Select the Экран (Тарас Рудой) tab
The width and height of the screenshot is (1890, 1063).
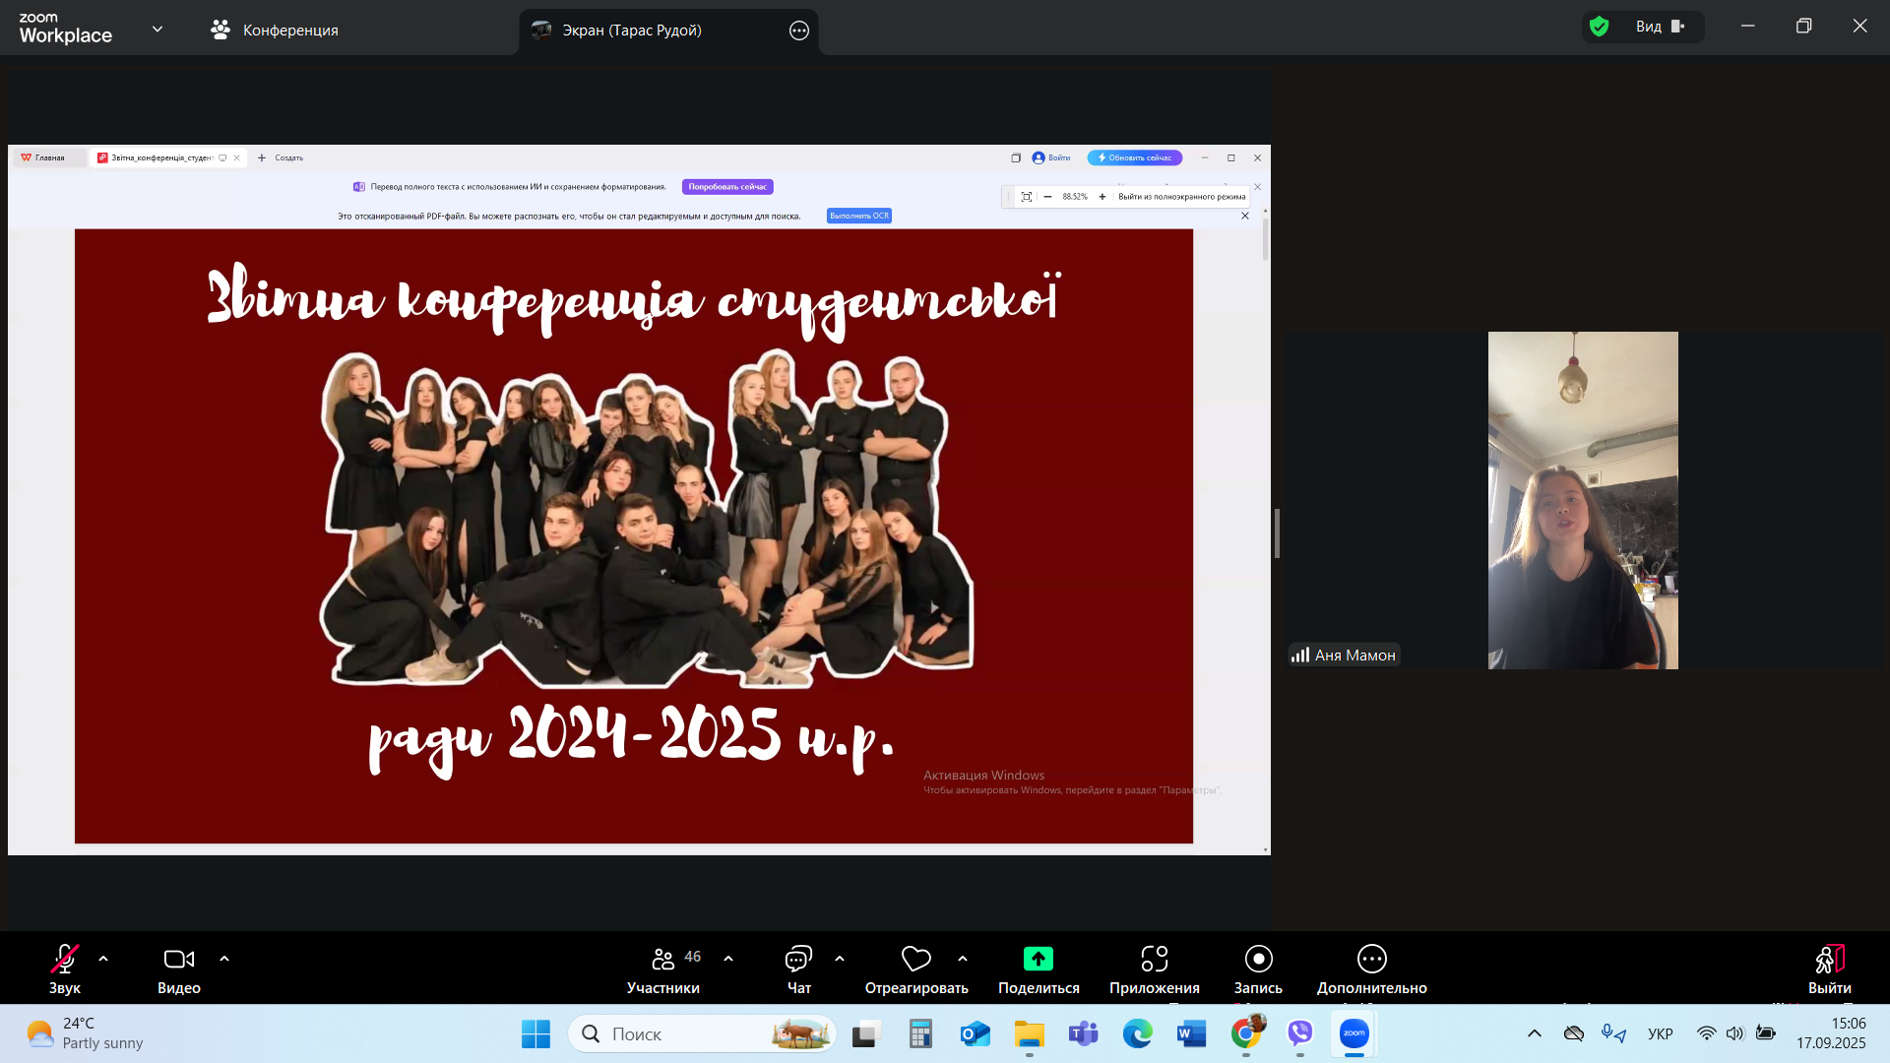coord(631,31)
